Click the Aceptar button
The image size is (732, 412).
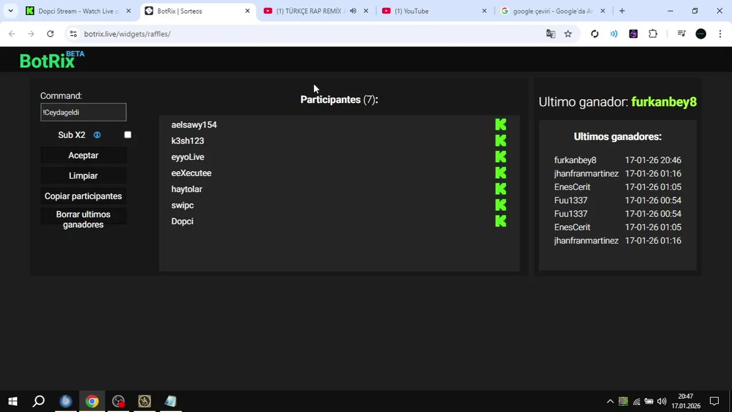83,156
